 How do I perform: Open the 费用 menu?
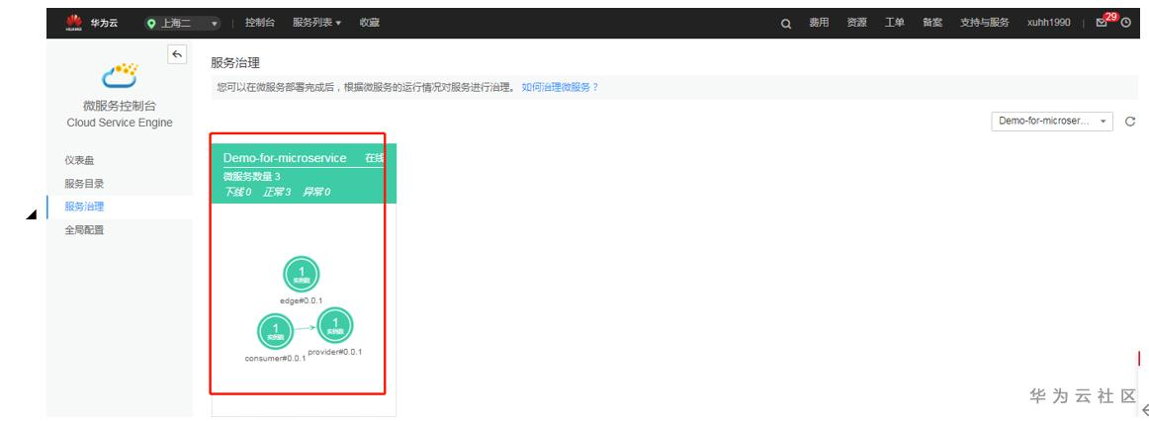[x=819, y=23]
